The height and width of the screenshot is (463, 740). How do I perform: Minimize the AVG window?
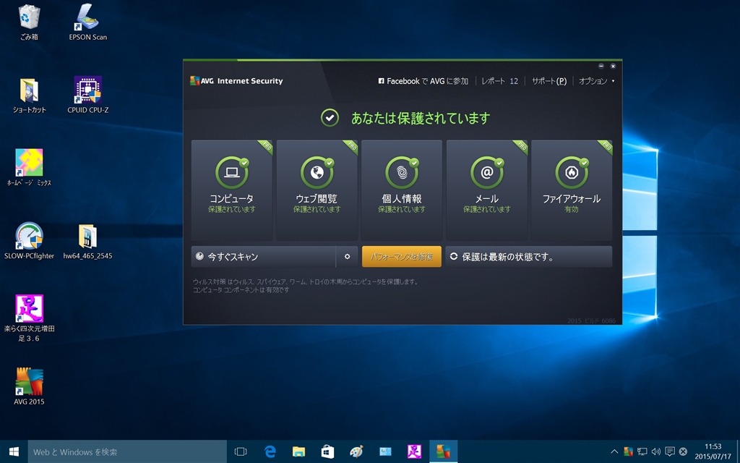601,66
